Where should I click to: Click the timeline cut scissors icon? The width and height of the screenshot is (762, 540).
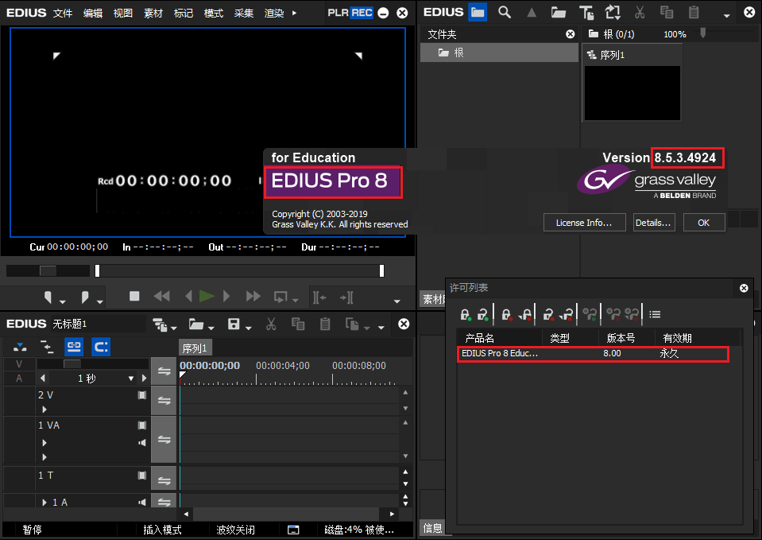[x=271, y=324]
